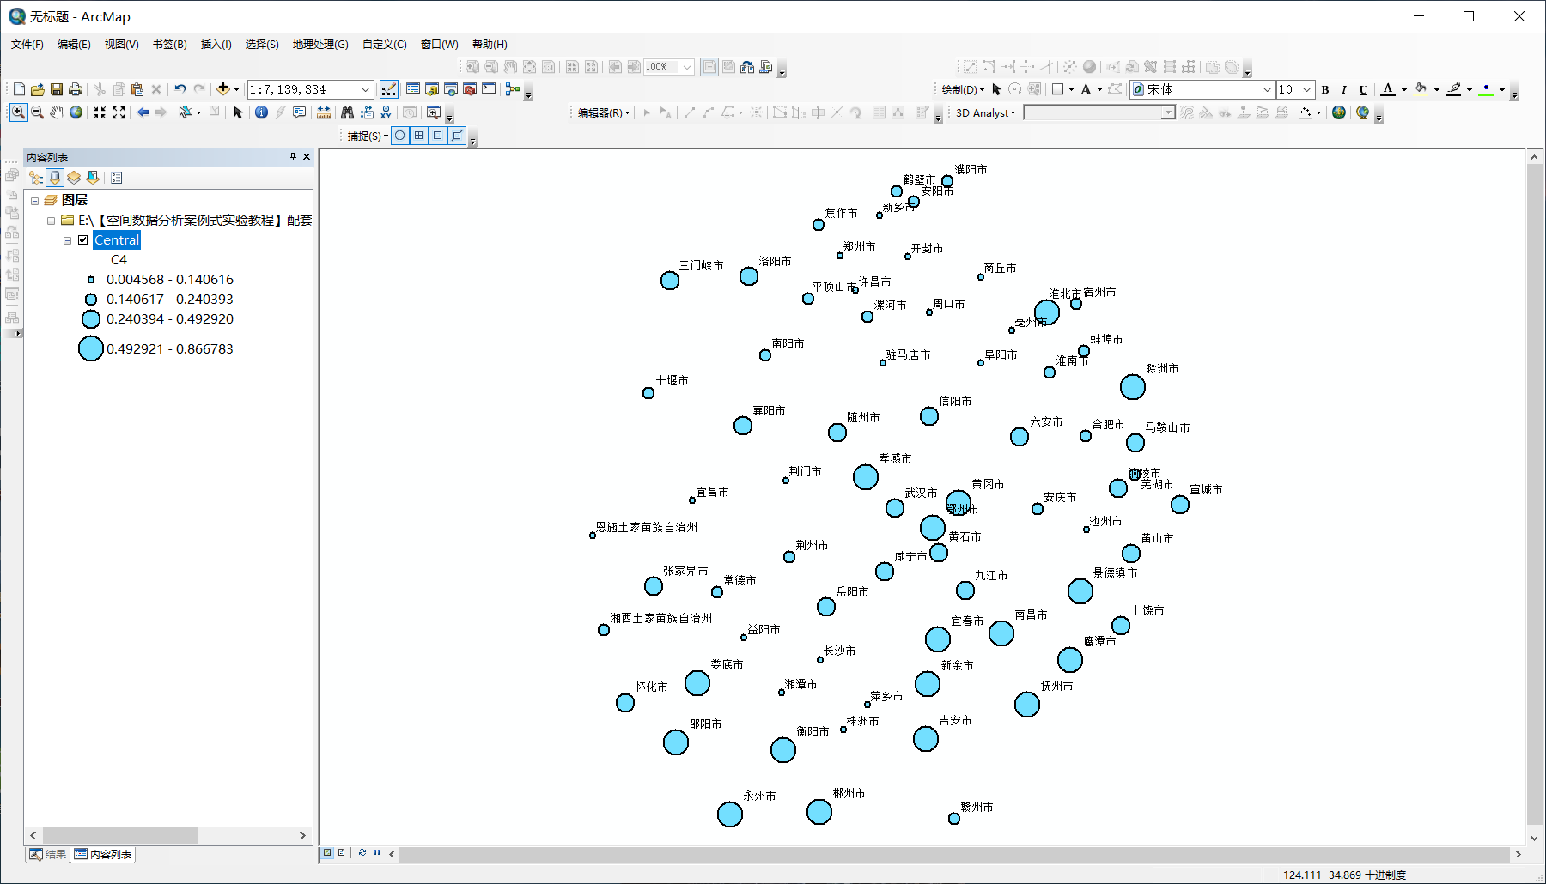Pick the marker color swatch
The width and height of the screenshot is (1546, 884).
(1486, 89)
